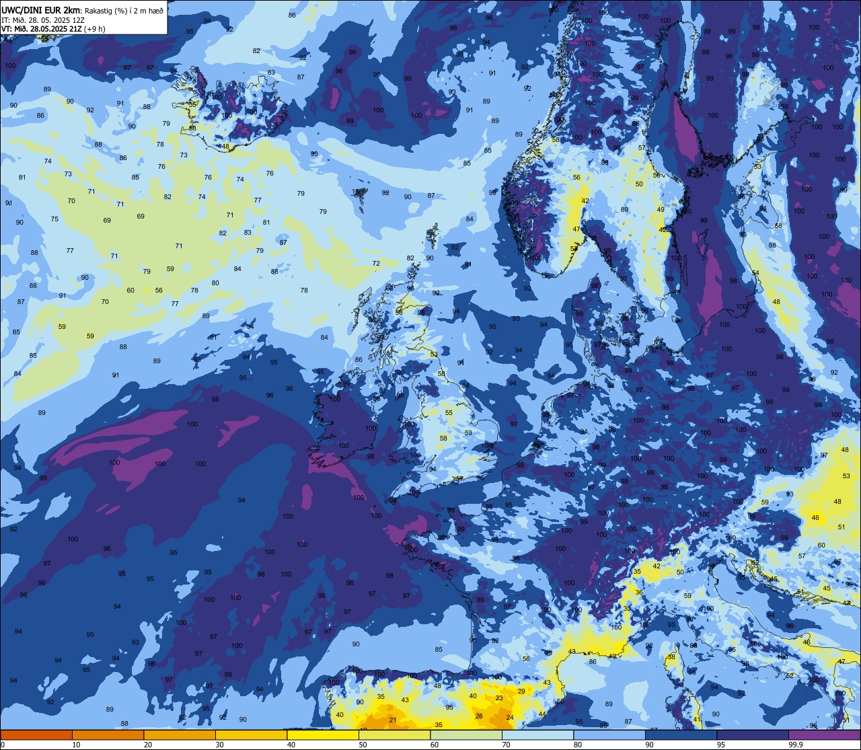Image resolution: width=861 pixels, height=750 pixels.
Task: Click the 30–40 legend color segment
Action: [x=251, y=735]
